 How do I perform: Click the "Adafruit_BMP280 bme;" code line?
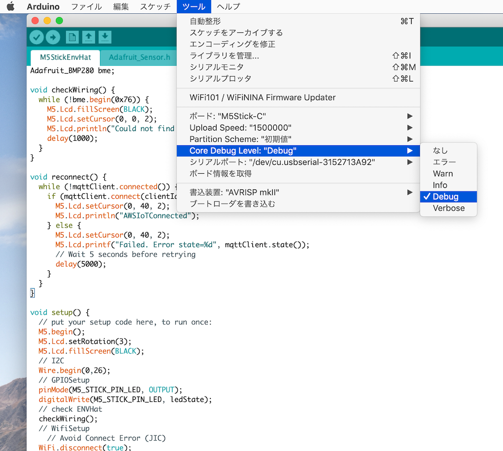tap(72, 71)
